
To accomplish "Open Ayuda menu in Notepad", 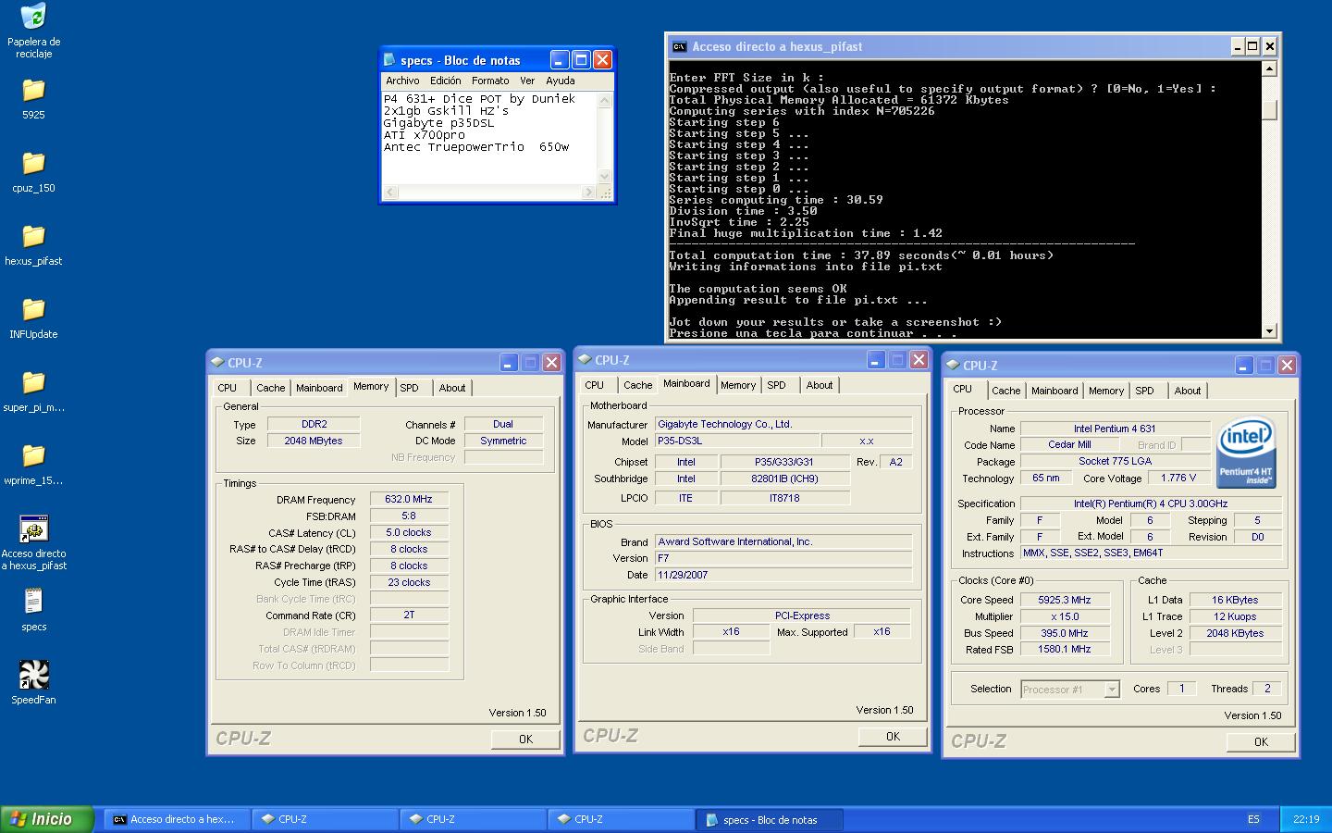I will point(561,81).
